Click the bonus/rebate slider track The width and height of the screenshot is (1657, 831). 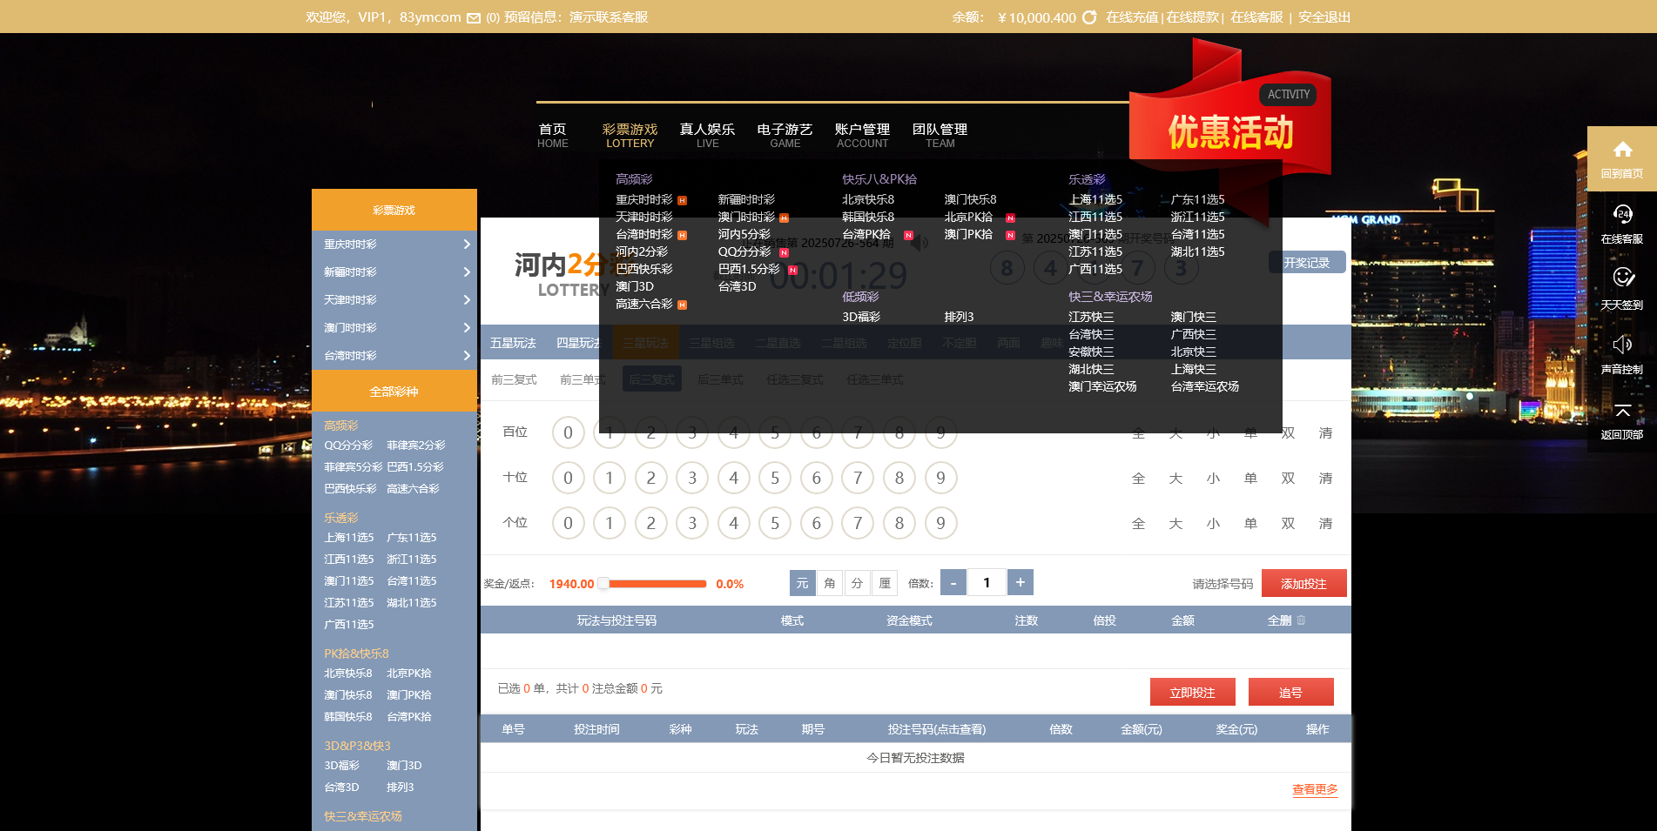pos(657,584)
